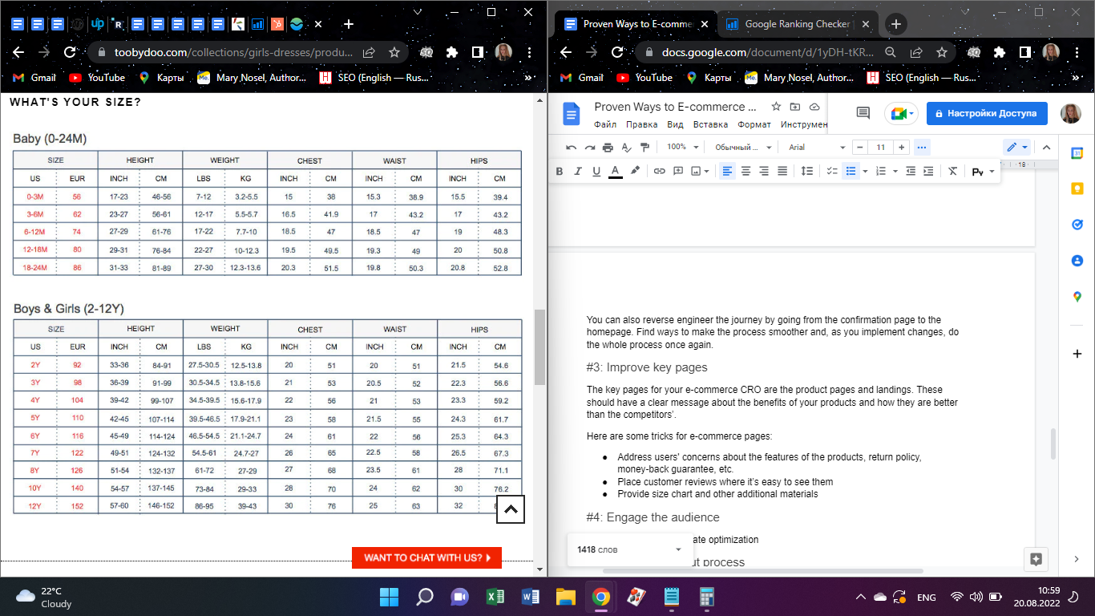Viewport: 1095px width, 616px height.
Task: Open comment history icon in Docs header
Action: pyautogui.click(x=863, y=113)
